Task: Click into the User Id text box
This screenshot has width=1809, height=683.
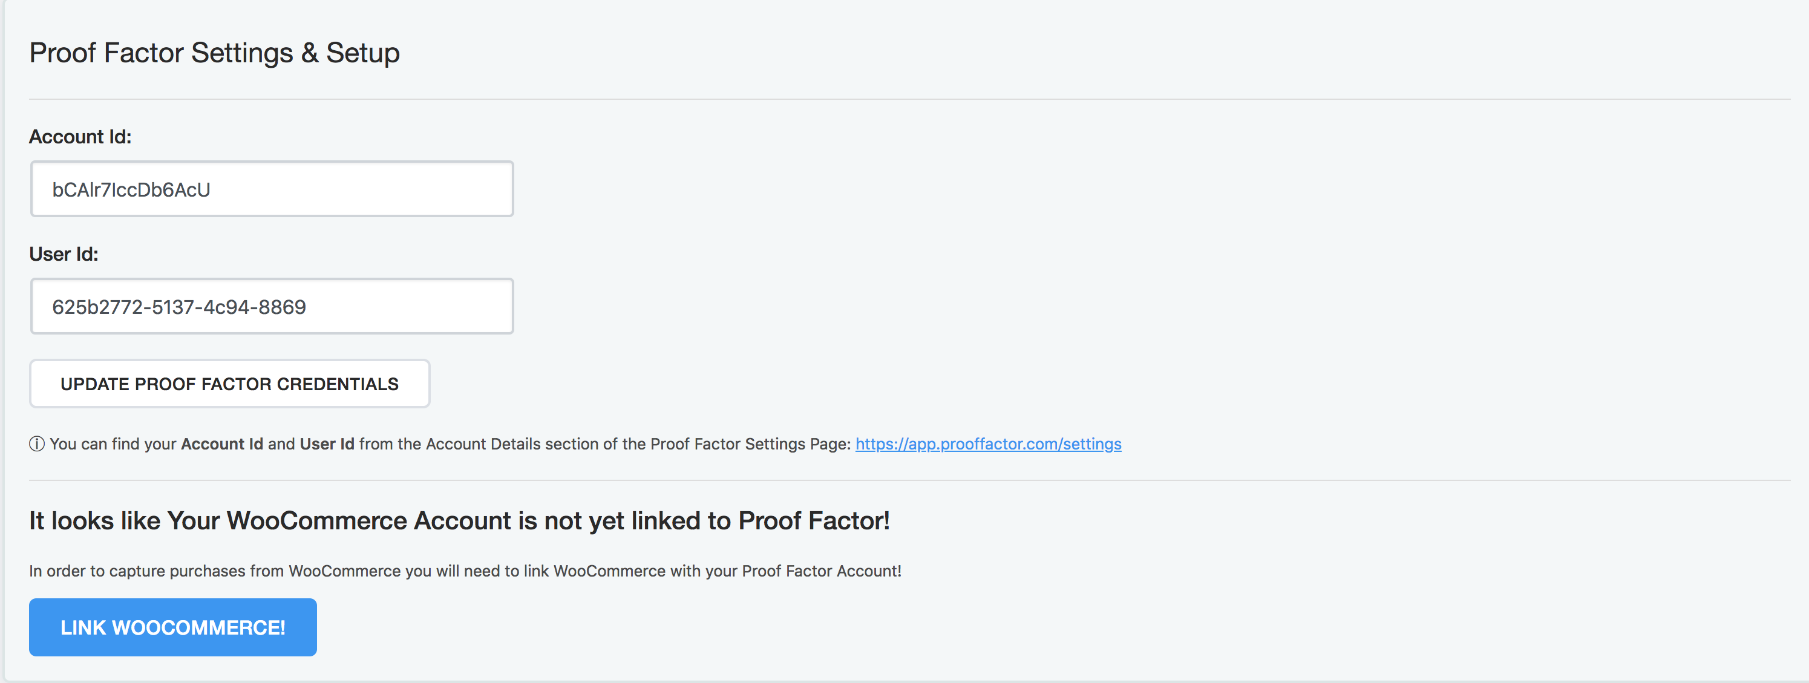Action: click(x=272, y=307)
